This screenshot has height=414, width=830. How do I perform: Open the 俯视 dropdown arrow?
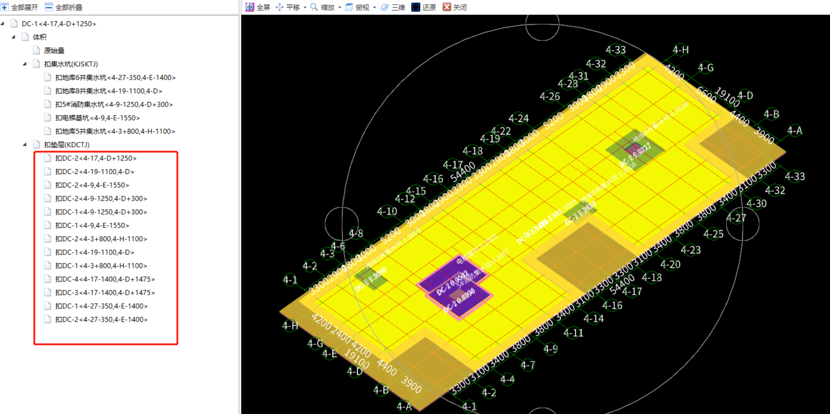pos(374,8)
